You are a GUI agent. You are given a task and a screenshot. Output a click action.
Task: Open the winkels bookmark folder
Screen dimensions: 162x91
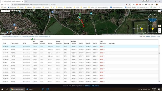21,7
